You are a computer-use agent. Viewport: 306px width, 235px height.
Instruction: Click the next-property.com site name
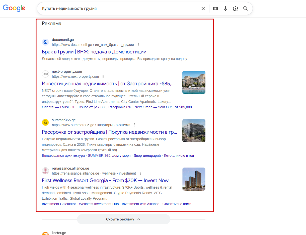pyautogui.click(x=67, y=71)
